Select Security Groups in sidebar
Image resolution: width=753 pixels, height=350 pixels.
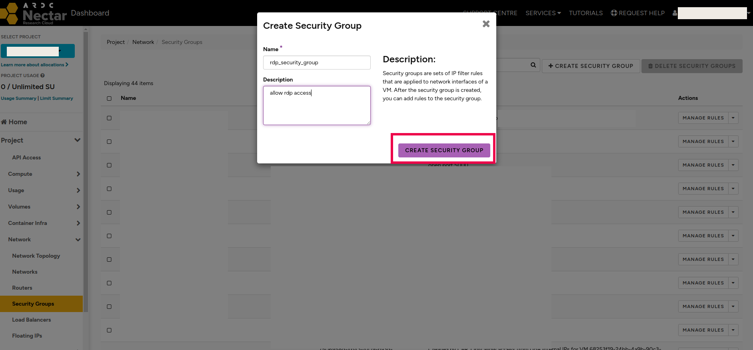pyautogui.click(x=41, y=304)
